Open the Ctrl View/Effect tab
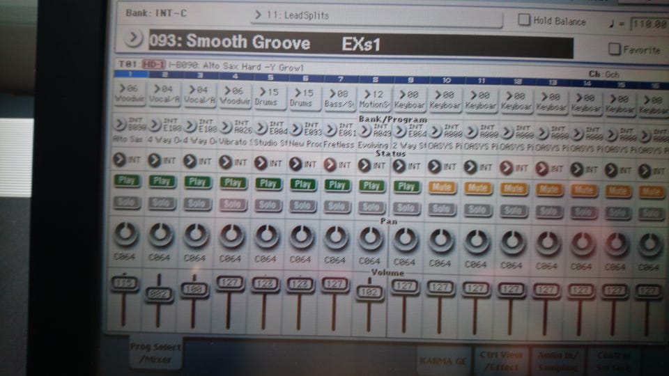 pos(501,361)
